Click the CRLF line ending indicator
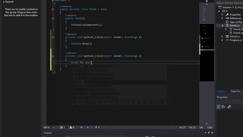The width and height of the screenshot is (243, 137). tap(210, 127)
